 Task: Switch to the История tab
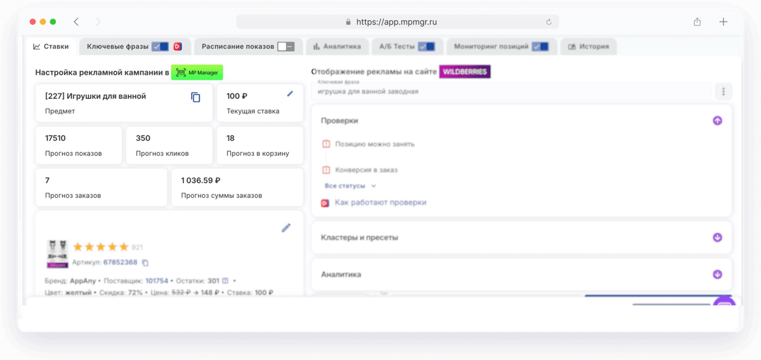[589, 46]
